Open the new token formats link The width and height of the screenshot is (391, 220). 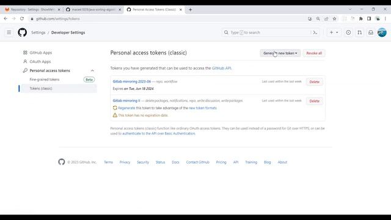[202, 108]
